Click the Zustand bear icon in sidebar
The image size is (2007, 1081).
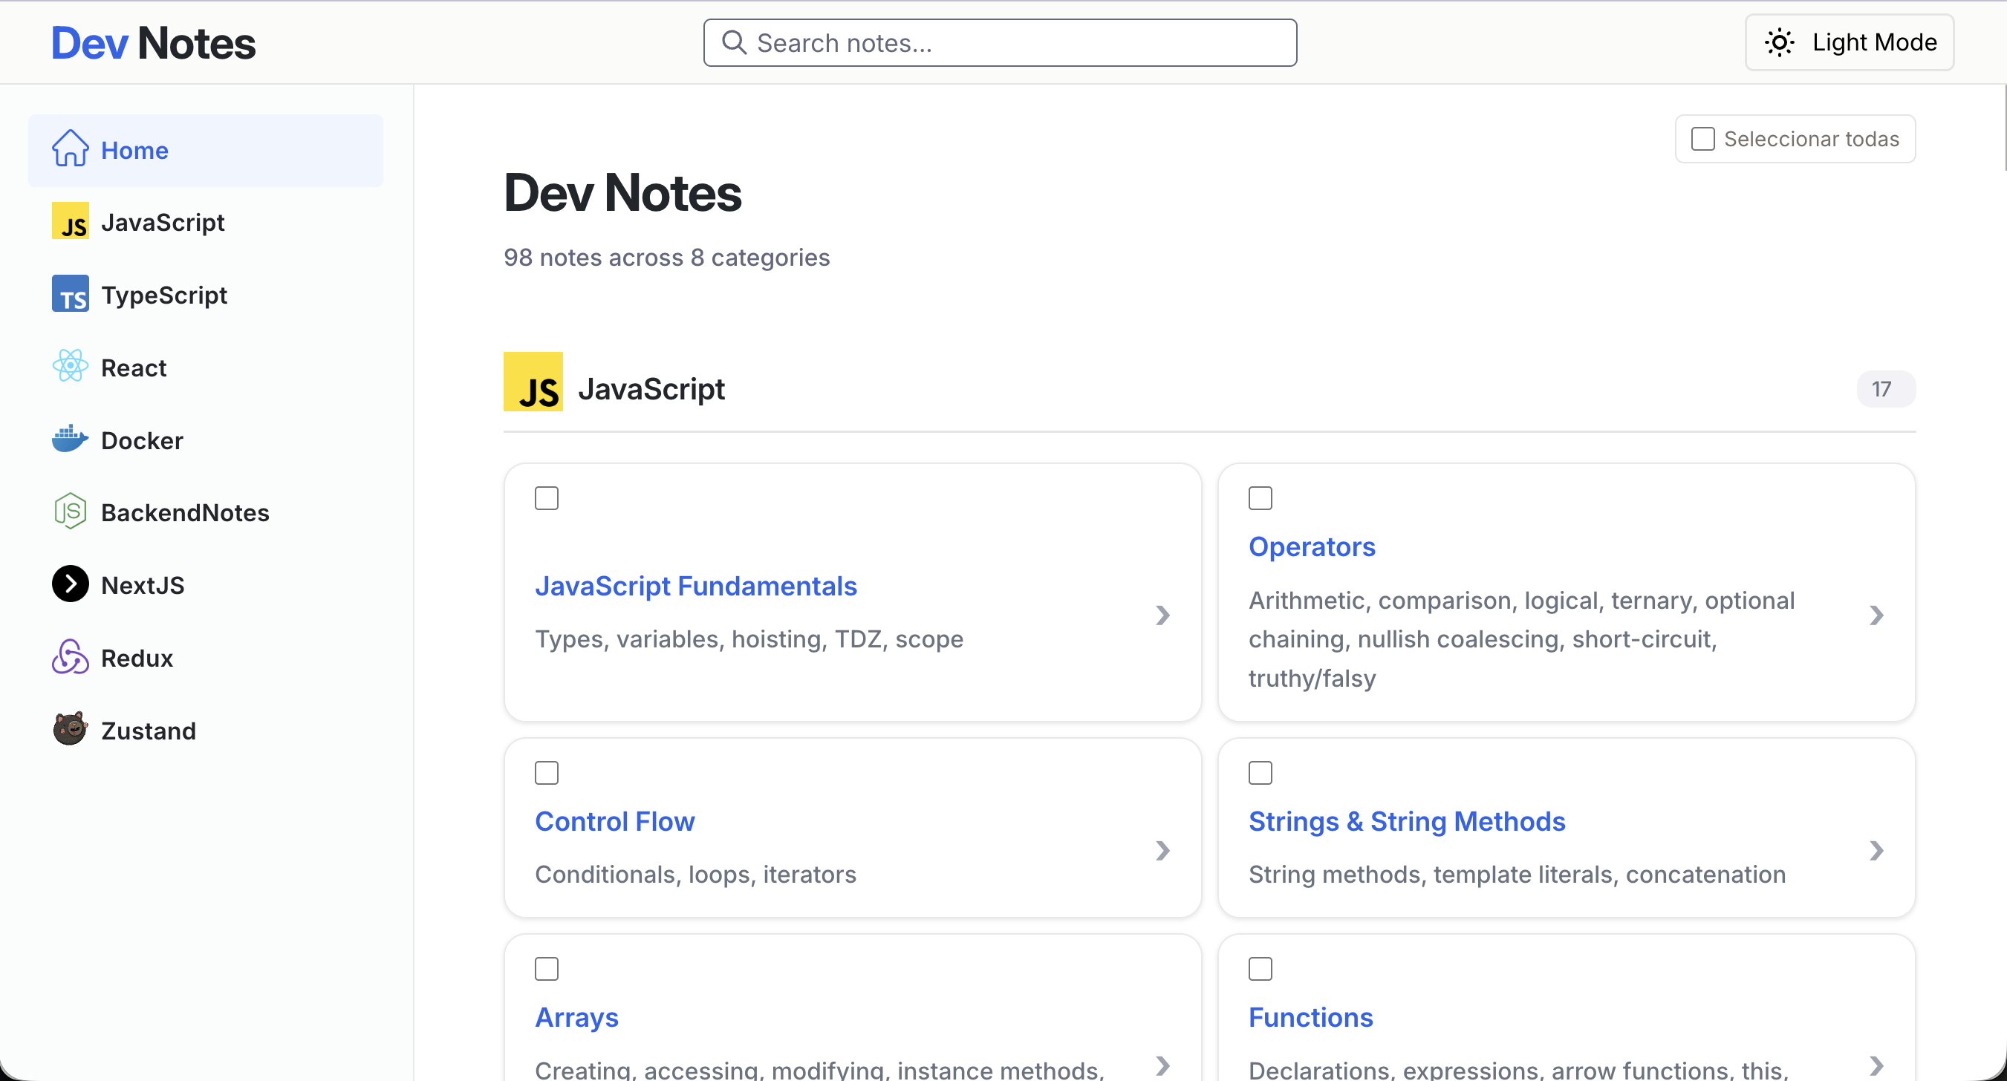pos(70,730)
